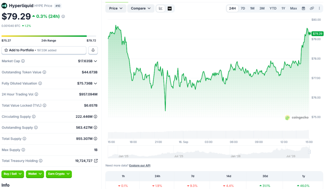Open the Buy / Sell dropdown
The image size is (326, 189).
click(13, 174)
